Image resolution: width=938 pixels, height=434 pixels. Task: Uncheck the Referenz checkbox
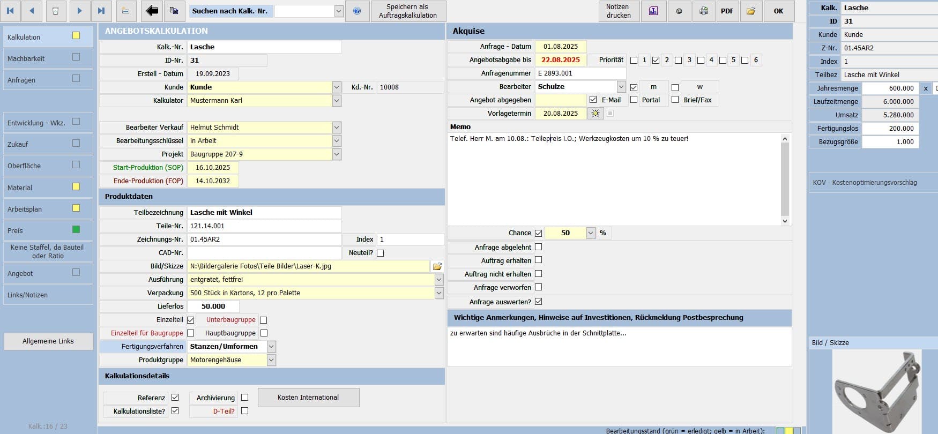[x=175, y=398]
